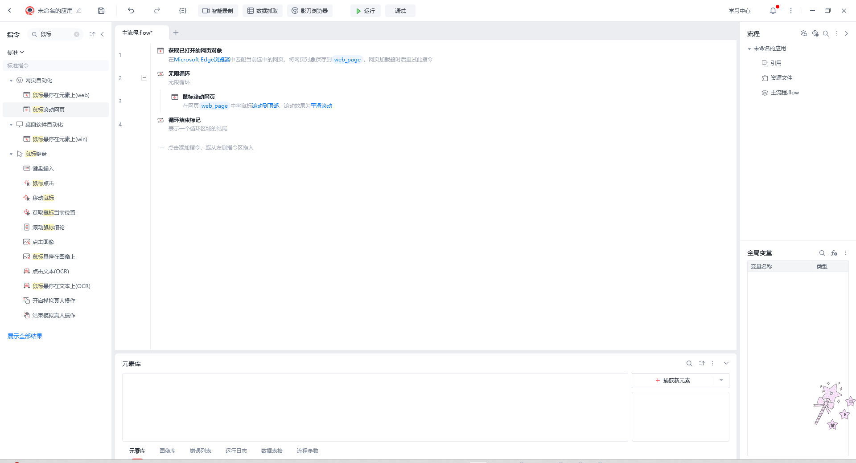Search within the 元素库 panel
The width and height of the screenshot is (856, 463).
tap(689, 363)
